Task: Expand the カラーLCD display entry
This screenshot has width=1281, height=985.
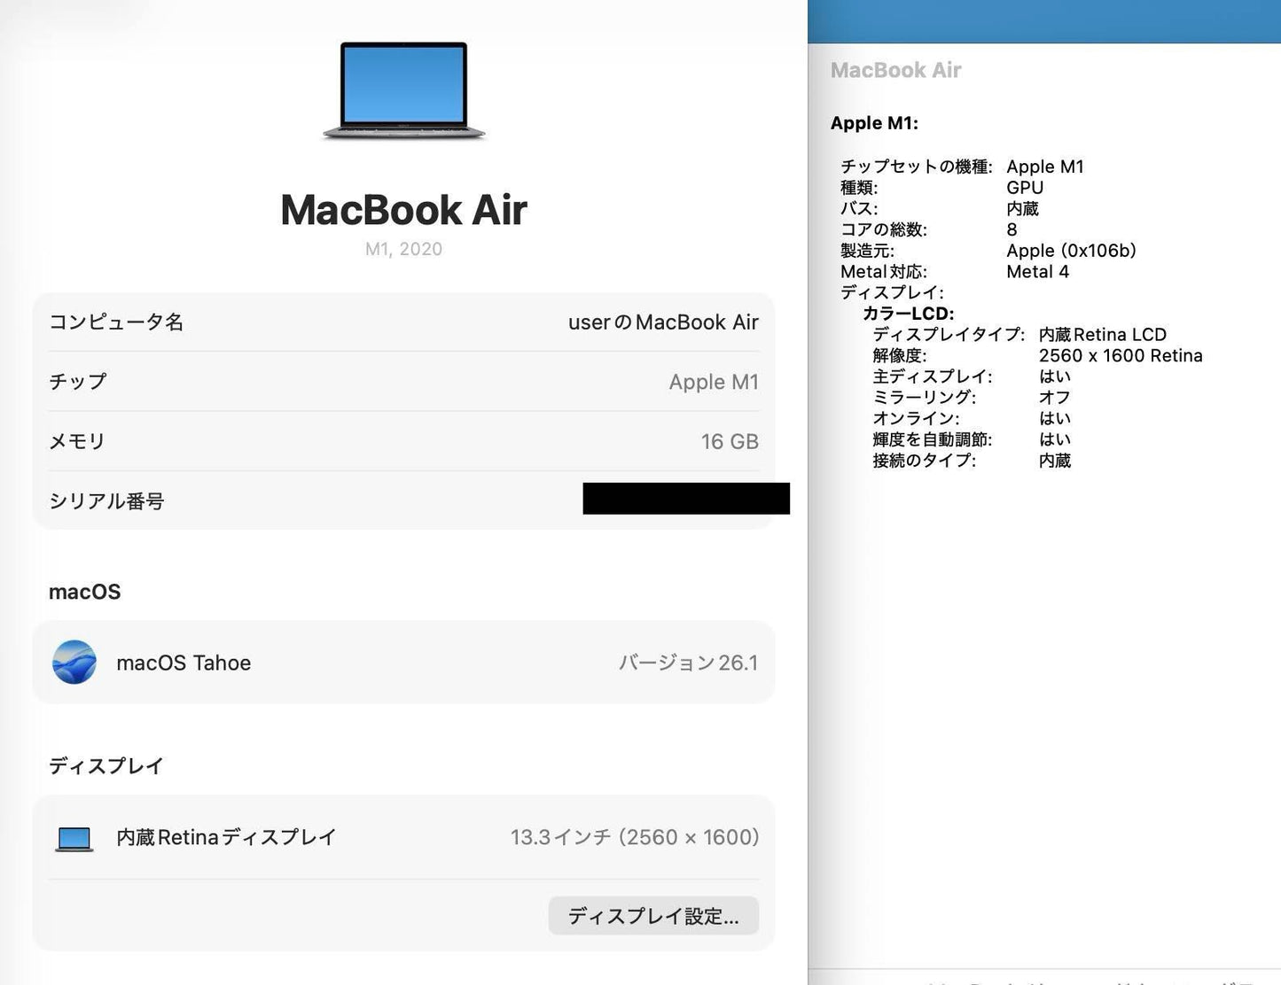Action: (x=907, y=314)
